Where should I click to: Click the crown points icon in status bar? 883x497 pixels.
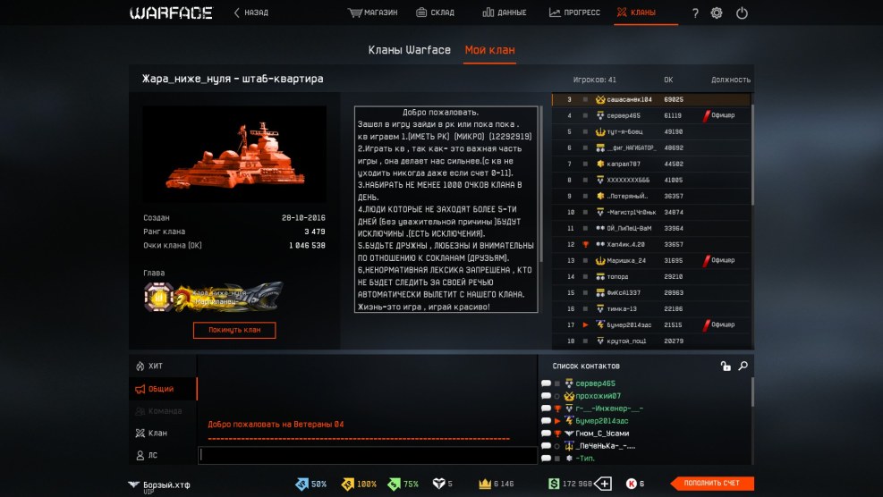[486, 484]
